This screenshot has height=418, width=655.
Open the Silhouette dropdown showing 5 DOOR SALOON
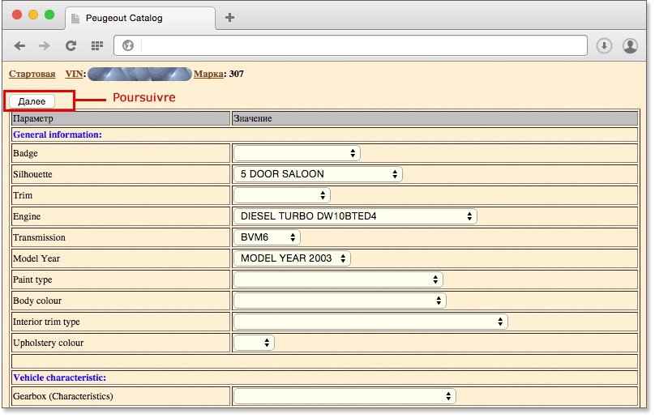[x=318, y=174]
